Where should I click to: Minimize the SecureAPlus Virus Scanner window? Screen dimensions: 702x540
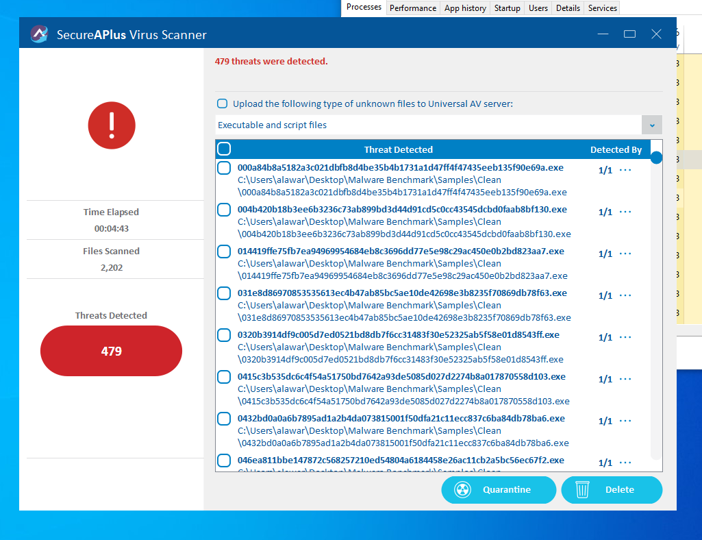tap(603, 34)
